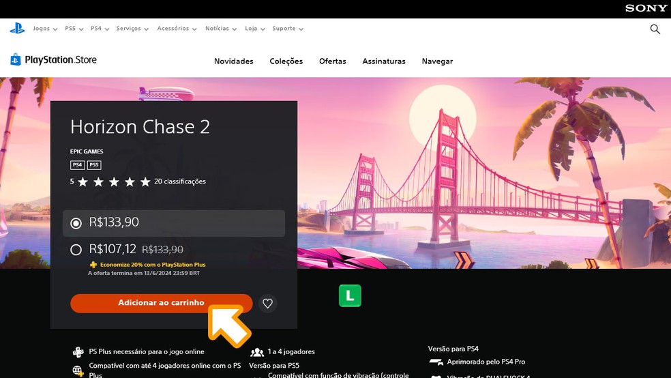
Task: Open the search magnifier icon
Action: (655, 29)
